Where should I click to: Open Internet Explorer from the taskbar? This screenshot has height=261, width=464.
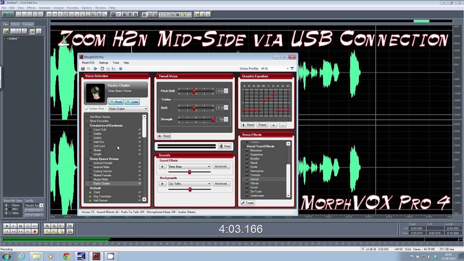point(22,256)
